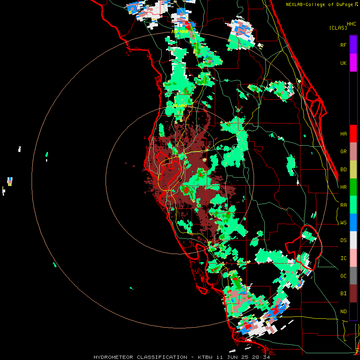Click the 'NEXLAB-College of DuPage' watermark text
360x360 pixels.
coord(319,4)
